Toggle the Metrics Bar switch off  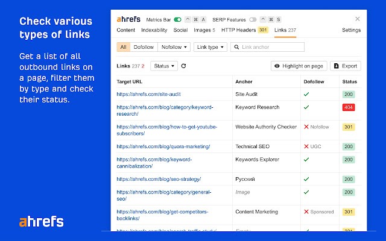tap(177, 20)
